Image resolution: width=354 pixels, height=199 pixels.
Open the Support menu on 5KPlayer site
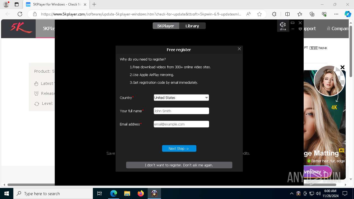(x=309, y=28)
